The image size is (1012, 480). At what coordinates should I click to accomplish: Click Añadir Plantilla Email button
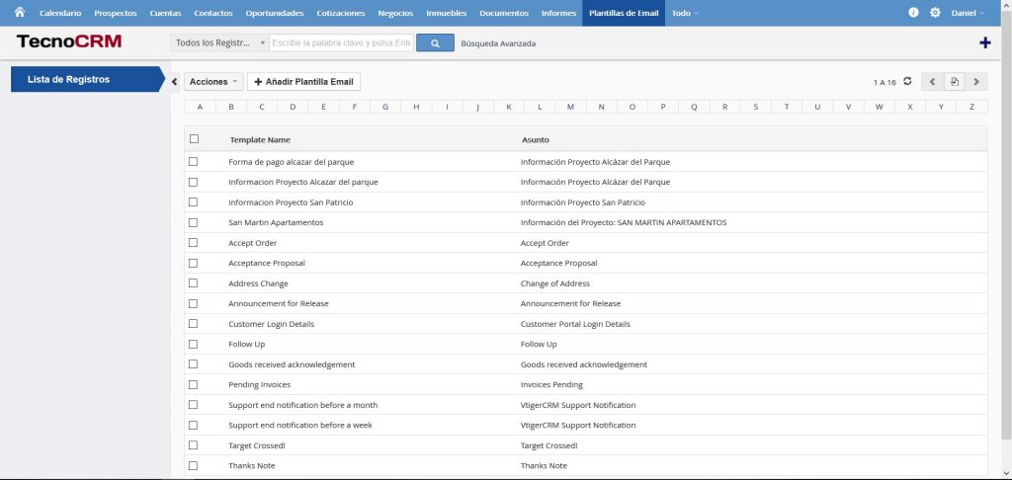303,82
